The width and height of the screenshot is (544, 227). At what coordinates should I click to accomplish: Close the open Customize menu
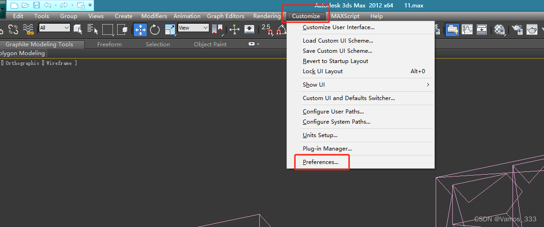(x=306, y=16)
